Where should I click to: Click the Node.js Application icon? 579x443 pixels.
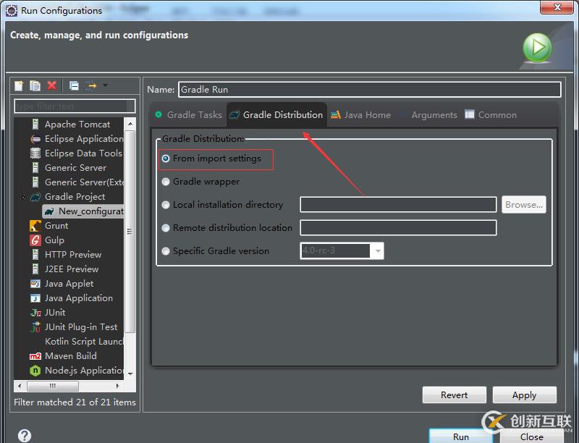click(x=35, y=371)
